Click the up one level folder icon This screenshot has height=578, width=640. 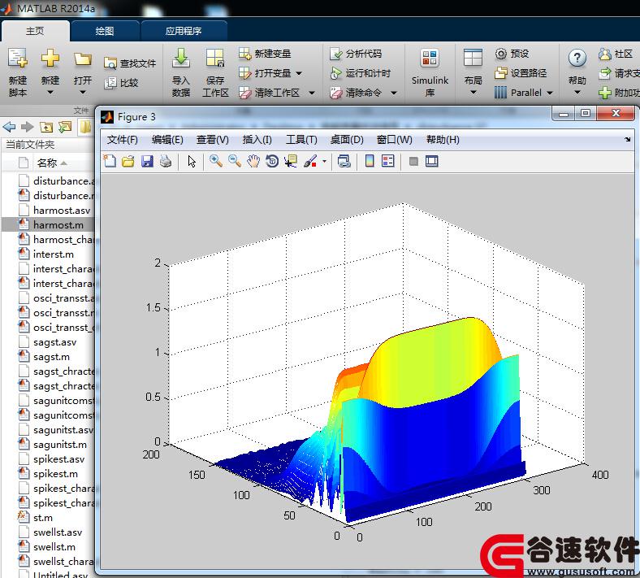tap(46, 127)
